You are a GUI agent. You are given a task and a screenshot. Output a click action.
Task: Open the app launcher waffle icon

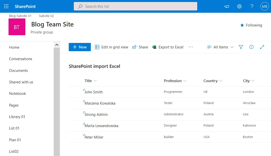(x=6, y=6)
